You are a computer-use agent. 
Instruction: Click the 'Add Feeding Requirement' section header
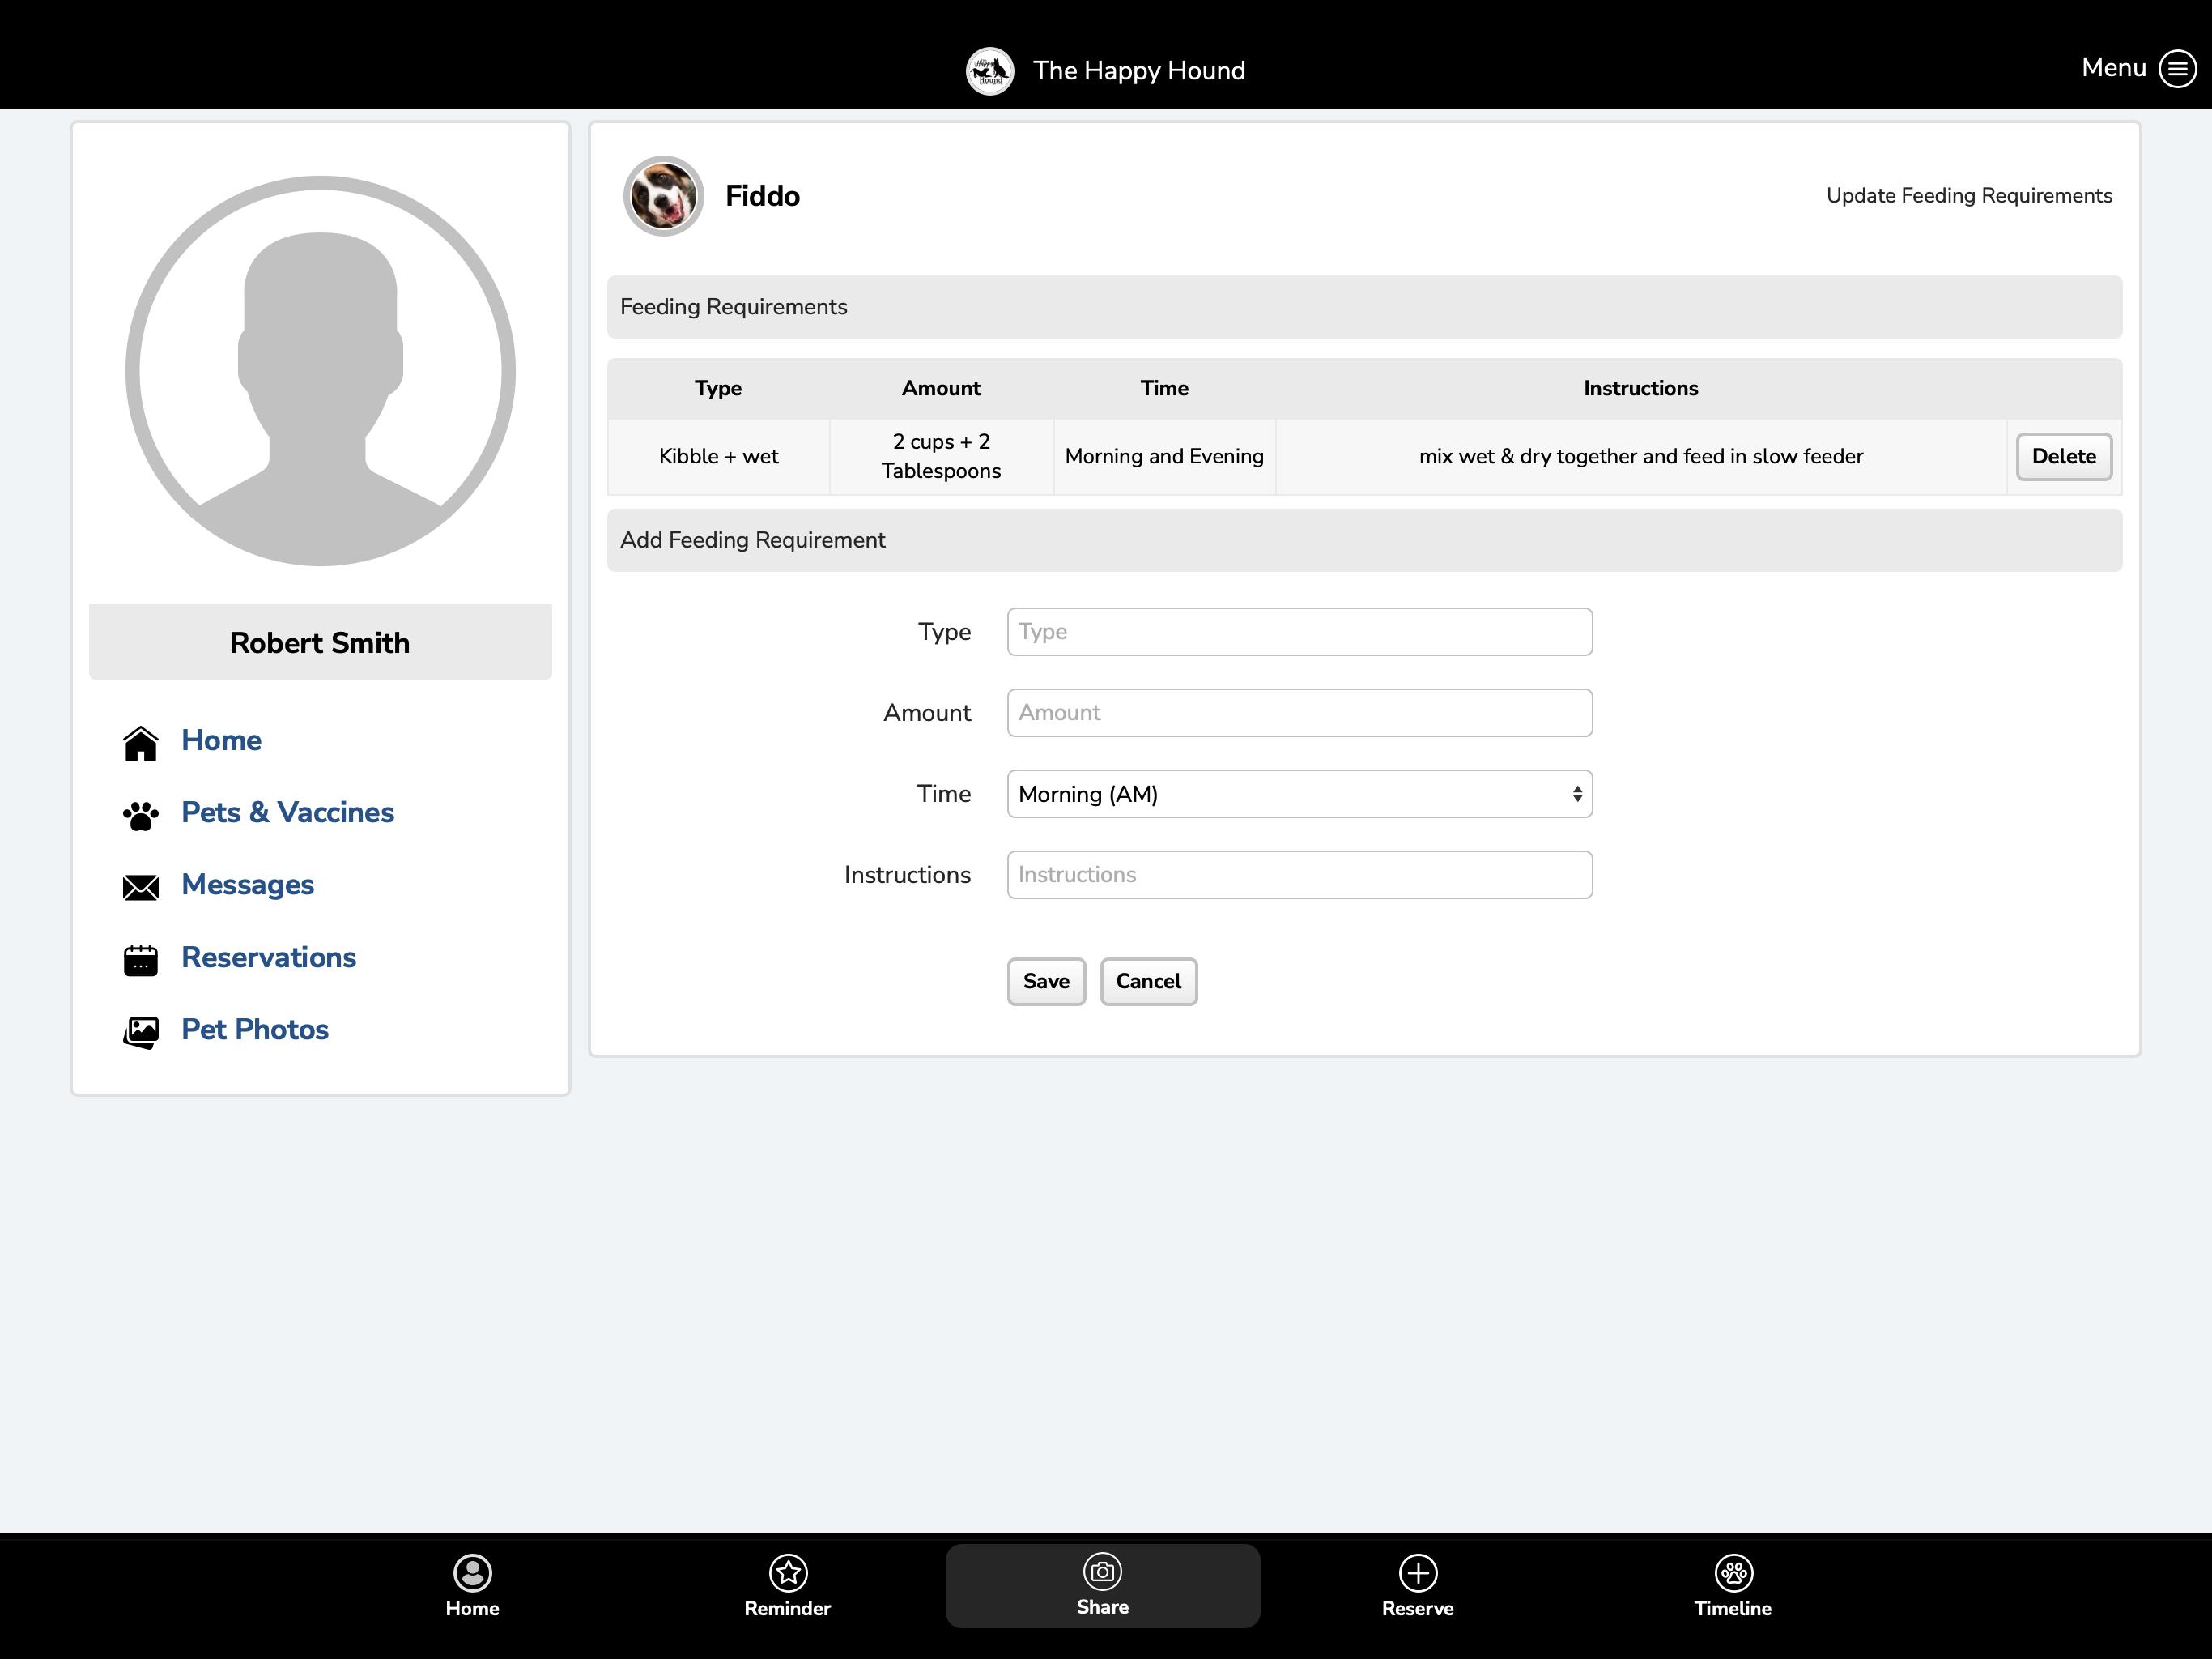[1364, 540]
